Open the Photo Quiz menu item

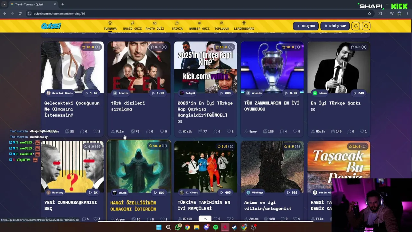pyautogui.click(x=154, y=26)
